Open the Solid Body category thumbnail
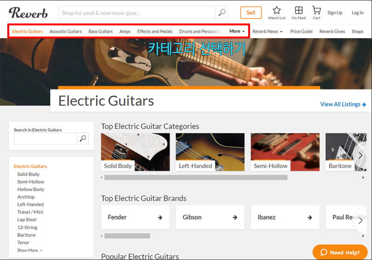 (136, 152)
